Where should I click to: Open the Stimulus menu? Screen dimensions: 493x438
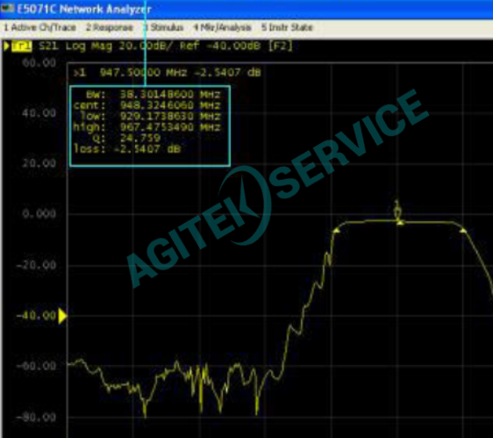point(163,27)
